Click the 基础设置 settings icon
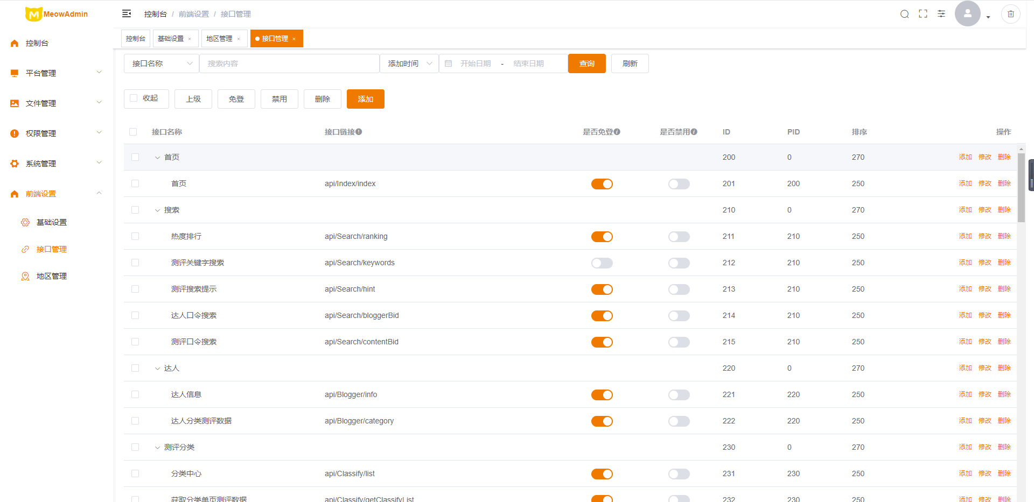Image resolution: width=1034 pixels, height=502 pixels. pos(25,222)
